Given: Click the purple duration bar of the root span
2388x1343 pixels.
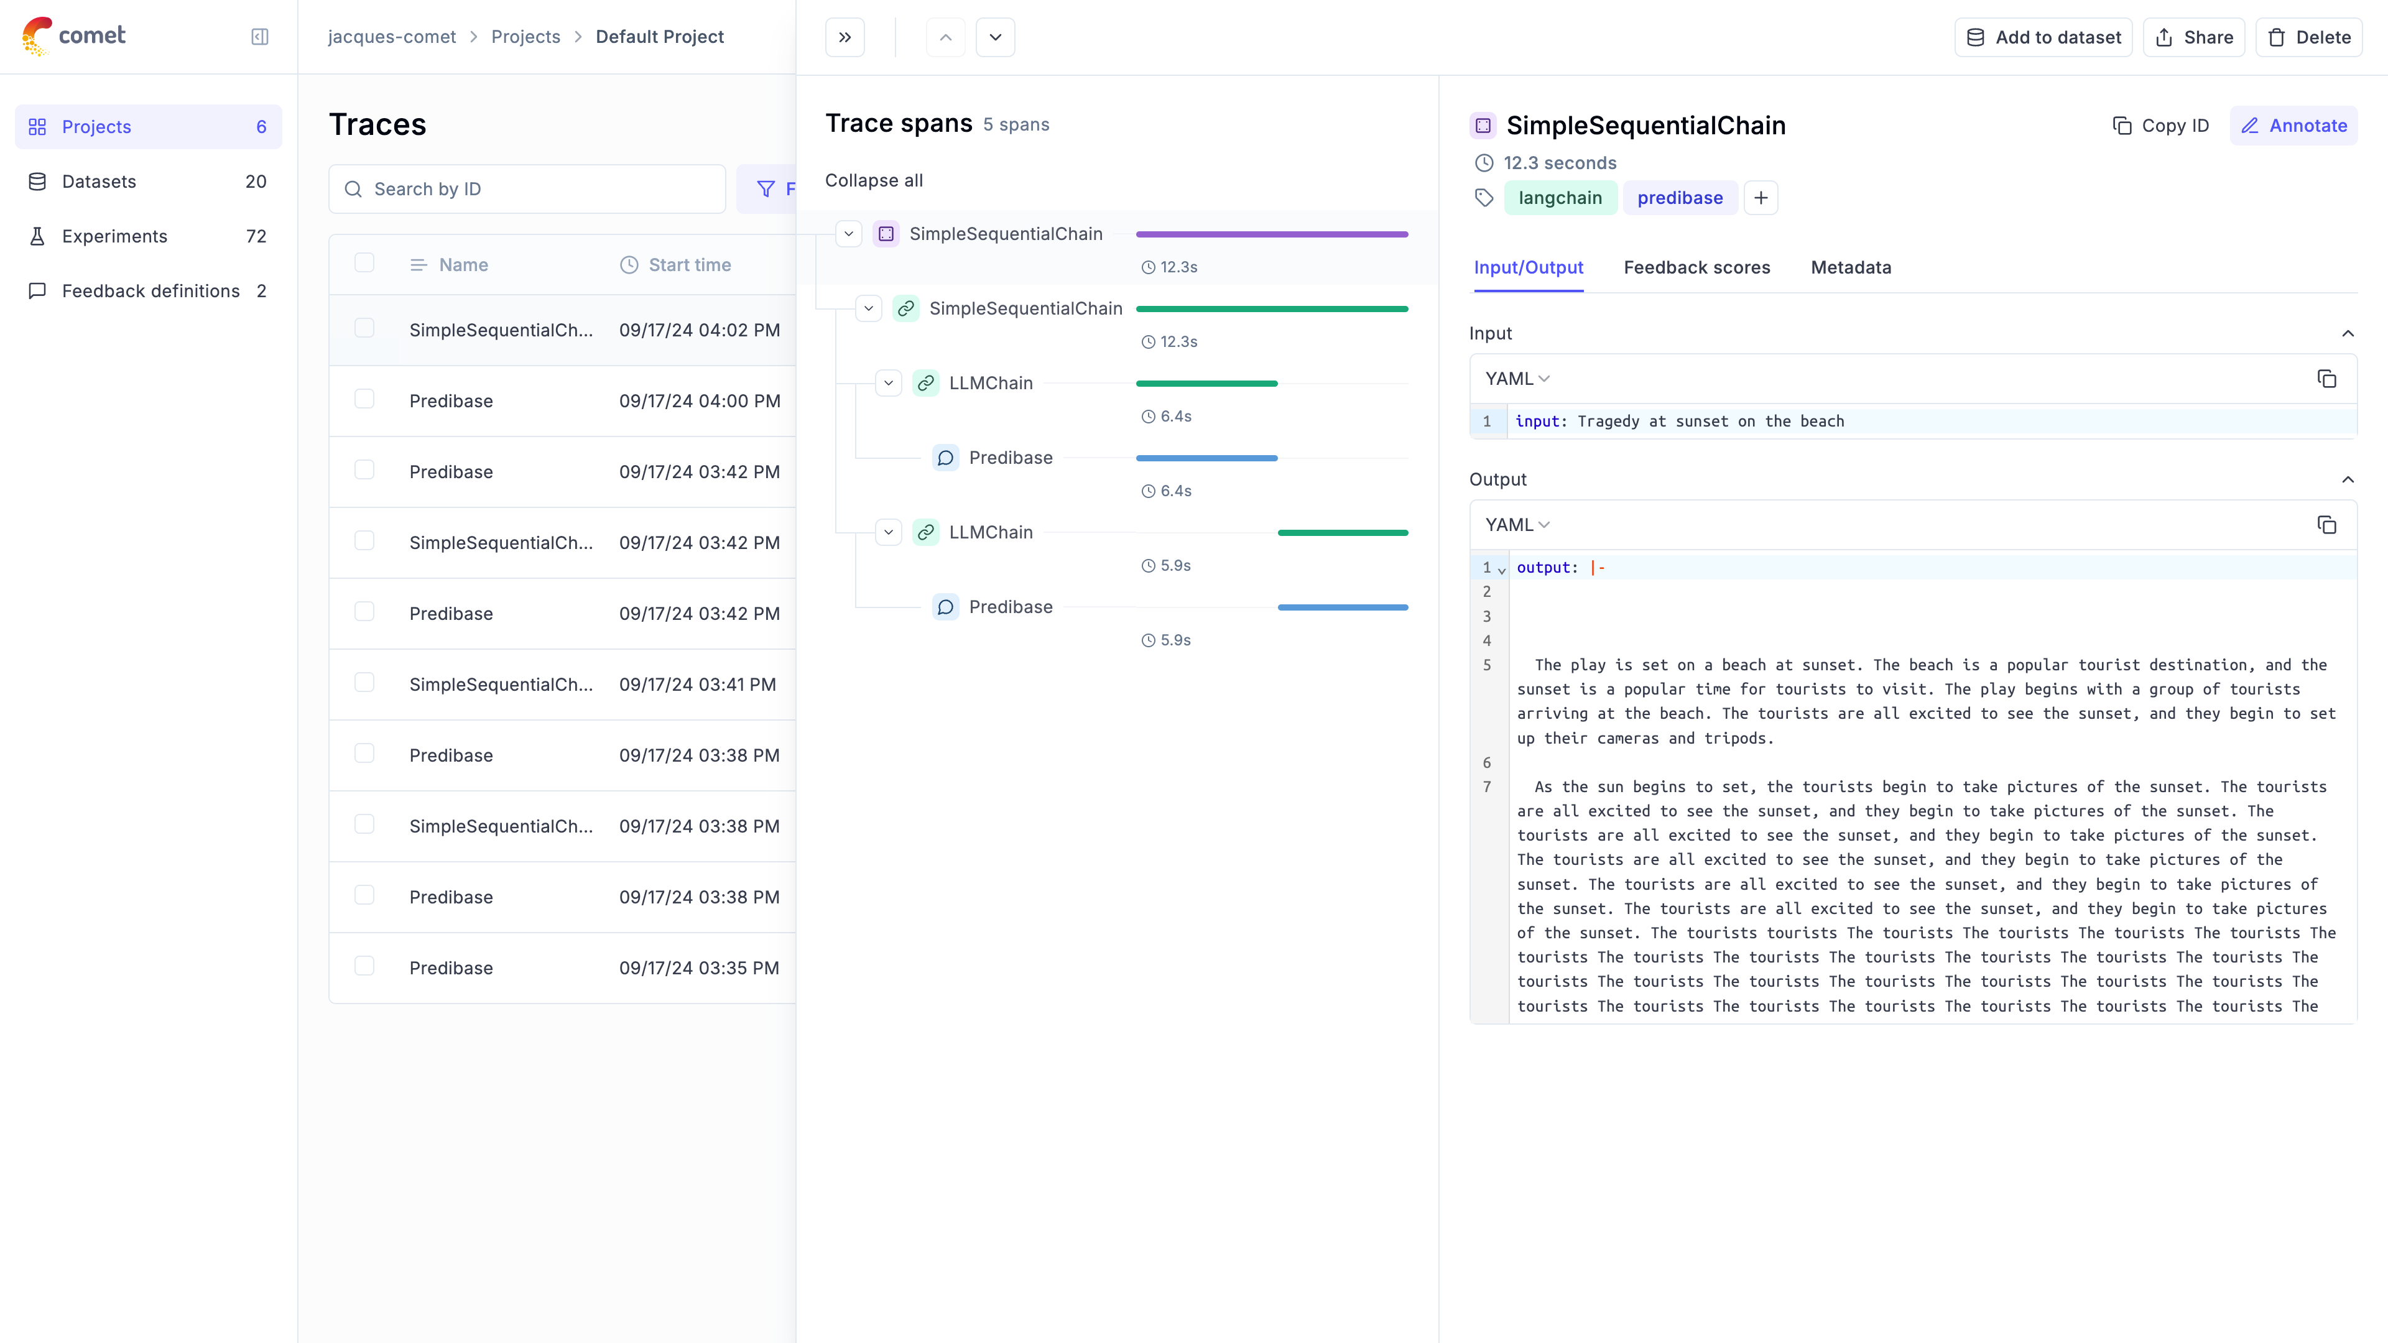Looking at the screenshot, I should pos(1271,234).
